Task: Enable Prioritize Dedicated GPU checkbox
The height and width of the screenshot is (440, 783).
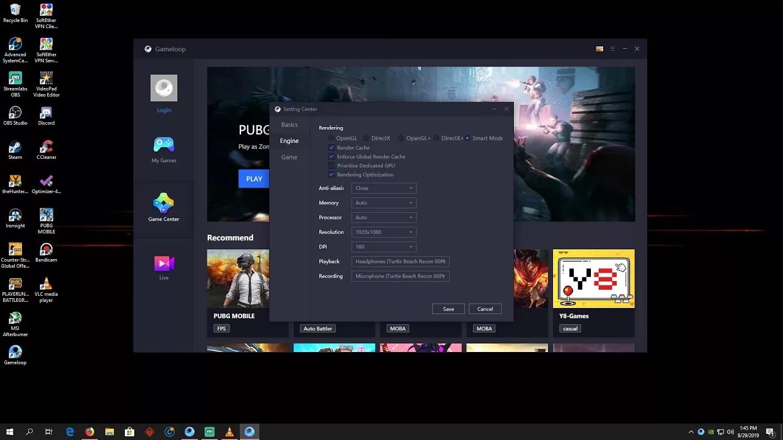Action: tap(332, 166)
